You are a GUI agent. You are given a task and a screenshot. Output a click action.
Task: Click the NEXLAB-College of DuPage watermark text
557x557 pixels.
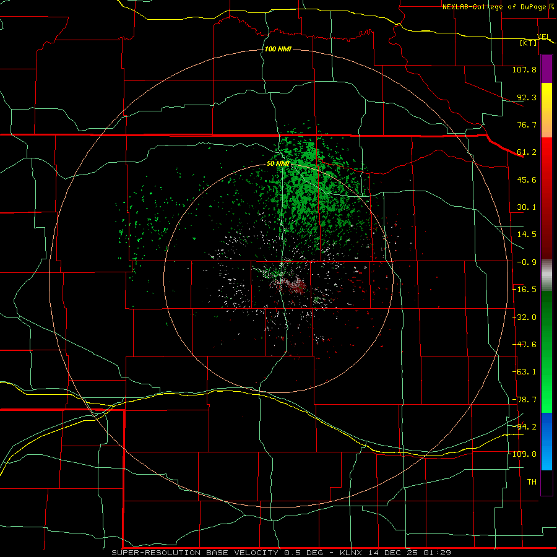498,7
